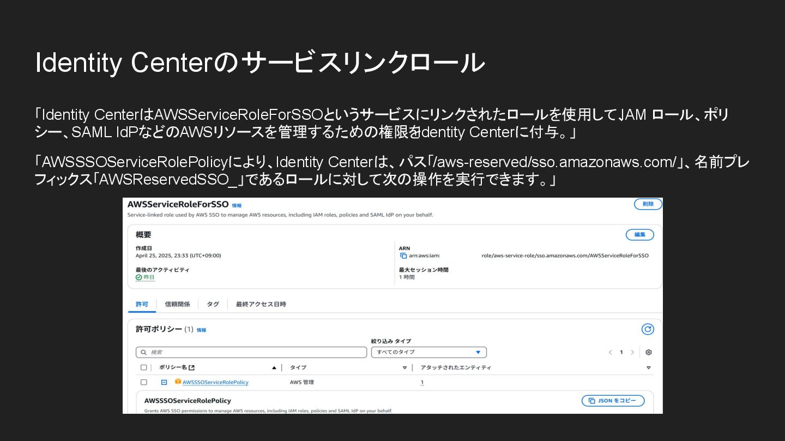
Task: Sort by アタッチされたエンティティ column arrow
Action: [648, 367]
